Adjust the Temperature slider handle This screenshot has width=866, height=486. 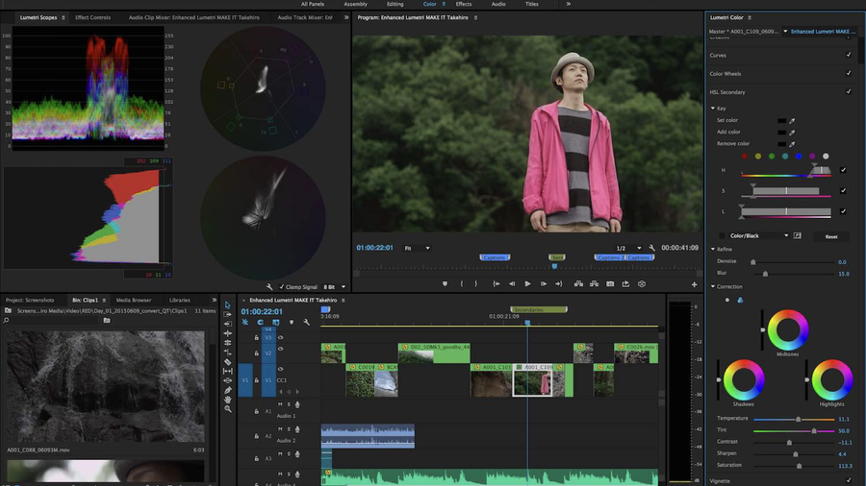[797, 419]
